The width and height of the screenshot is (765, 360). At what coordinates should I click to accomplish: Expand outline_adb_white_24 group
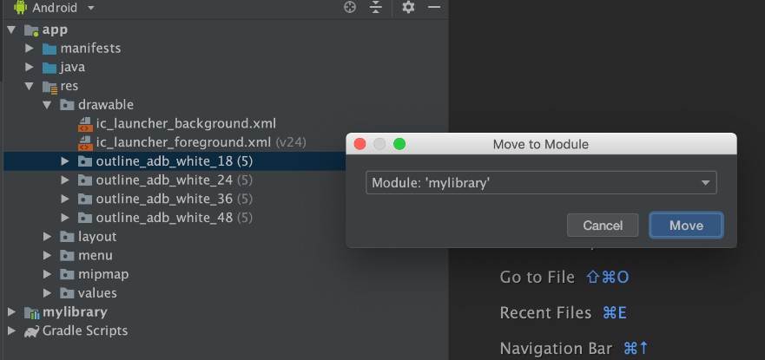point(65,180)
